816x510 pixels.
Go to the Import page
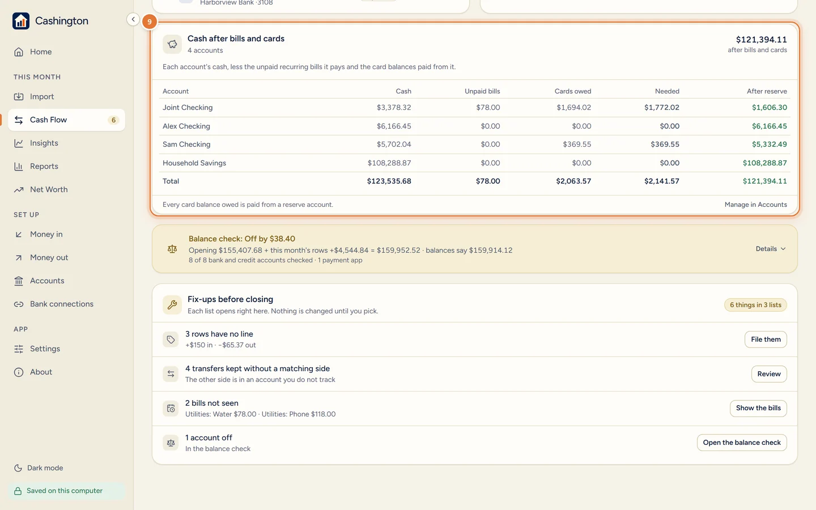(x=66, y=96)
